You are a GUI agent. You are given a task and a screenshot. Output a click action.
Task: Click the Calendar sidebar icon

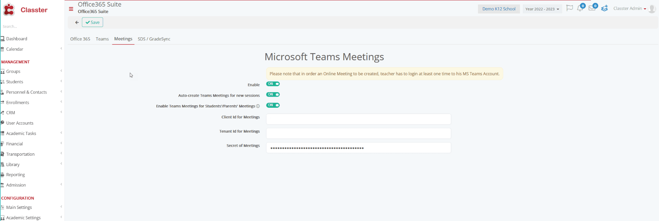pyautogui.click(x=2, y=49)
